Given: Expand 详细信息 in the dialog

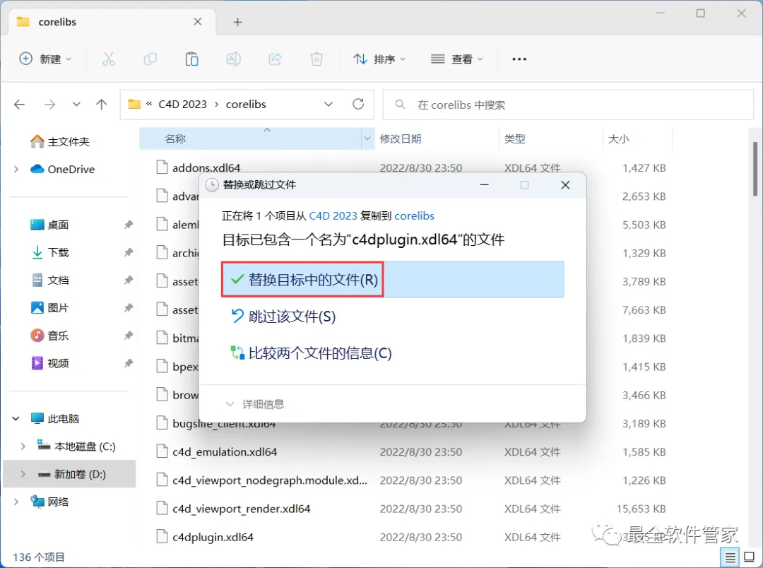Looking at the screenshot, I should point(255,404).
